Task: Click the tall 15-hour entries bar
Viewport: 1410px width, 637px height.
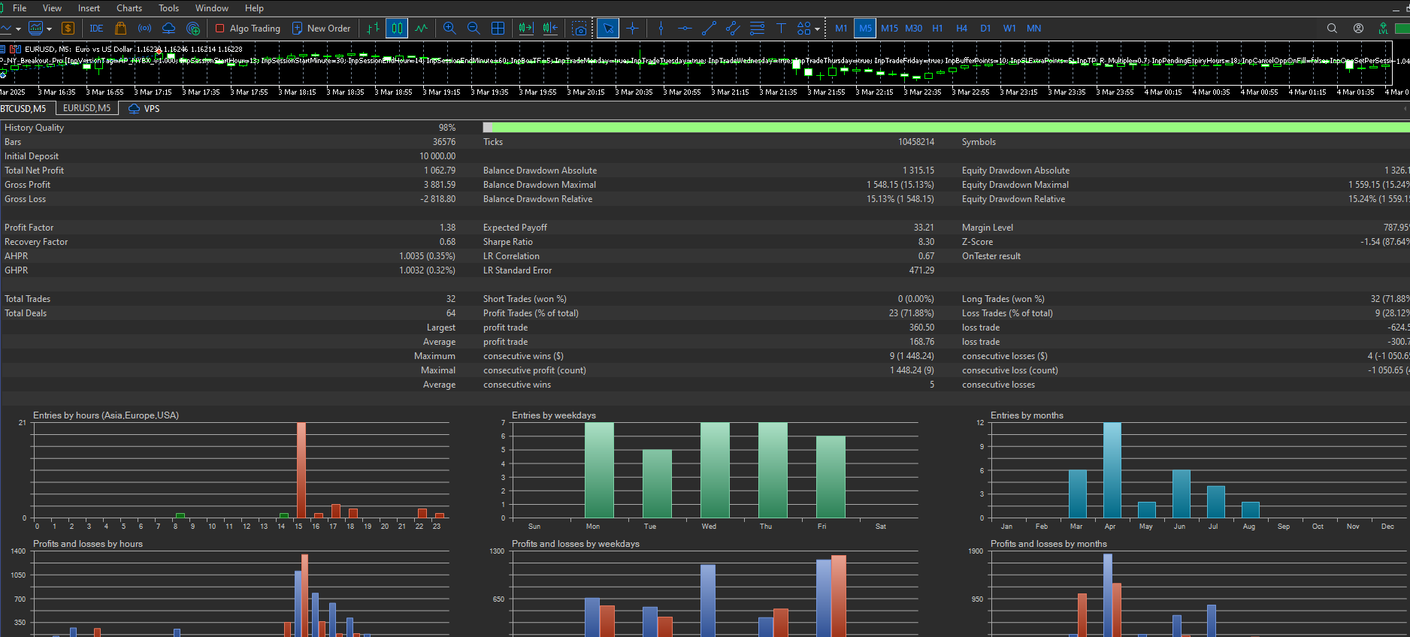Action: click(x=301, y=470)
